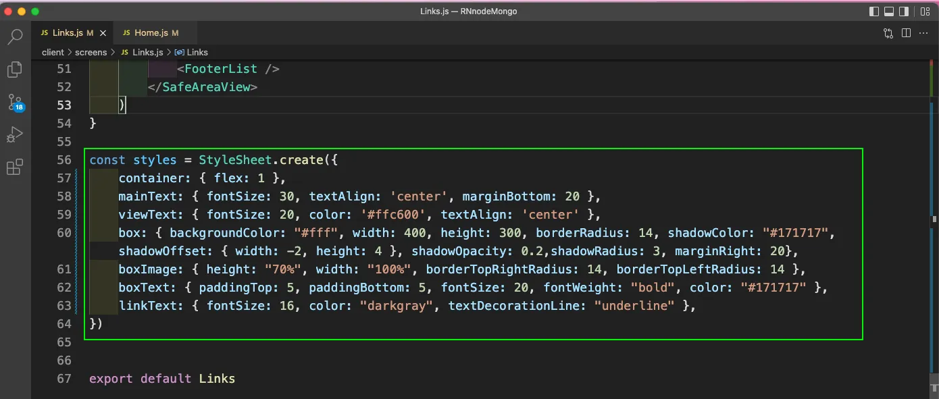Click the closing SafeAreaView tag
Viewport: 939px width, 399px height.
203,87
